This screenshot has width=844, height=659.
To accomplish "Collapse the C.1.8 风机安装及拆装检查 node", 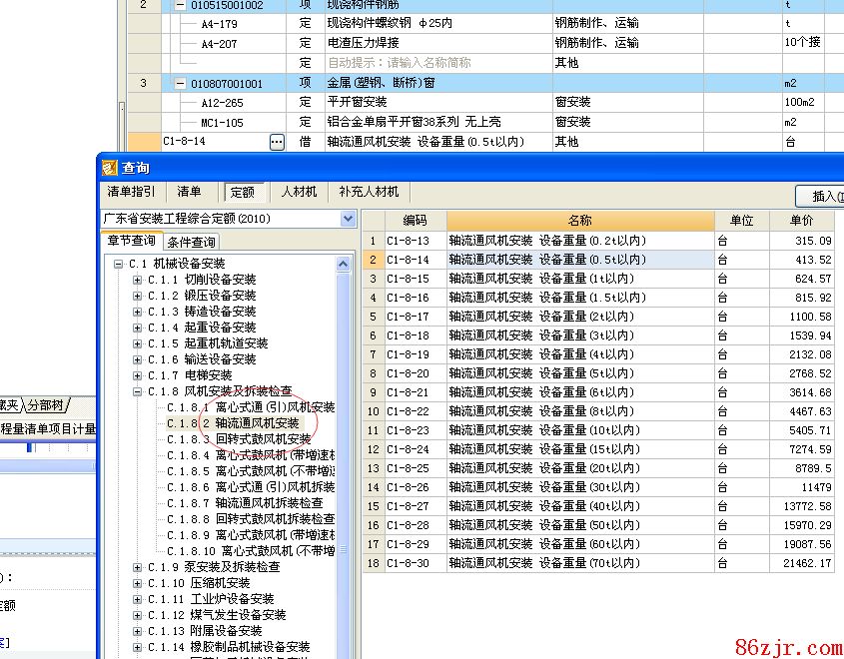I will (137, 391).
